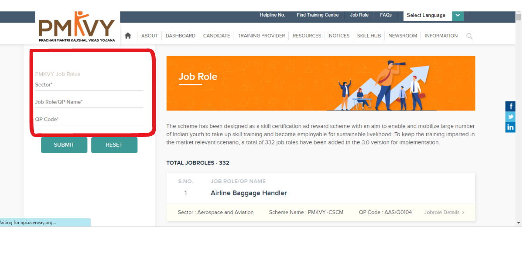The height and width of the screenshot is (261, 522).
Task: Expand the Sector field
Action: [x=89, y=85]
